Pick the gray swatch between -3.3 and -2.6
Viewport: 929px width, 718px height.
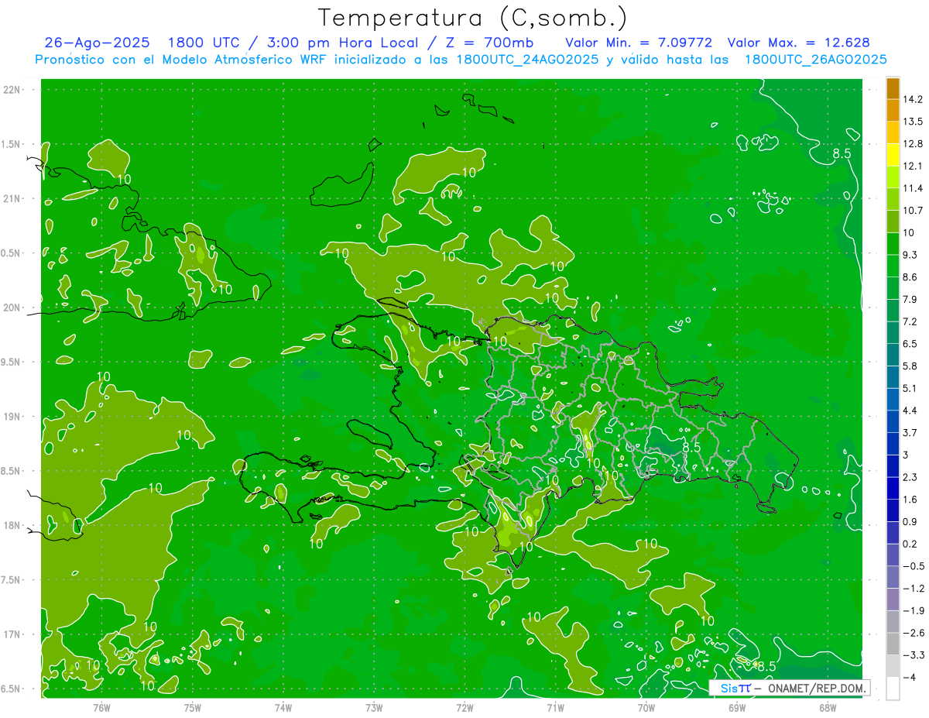pyautogui.click(x=893, y=644)
